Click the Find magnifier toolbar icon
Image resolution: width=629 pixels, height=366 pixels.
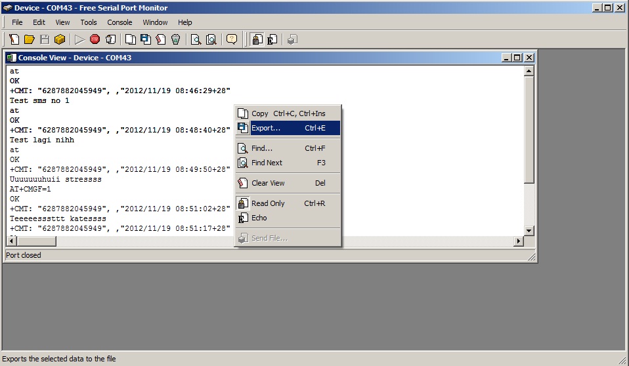[x=196, y=39]
